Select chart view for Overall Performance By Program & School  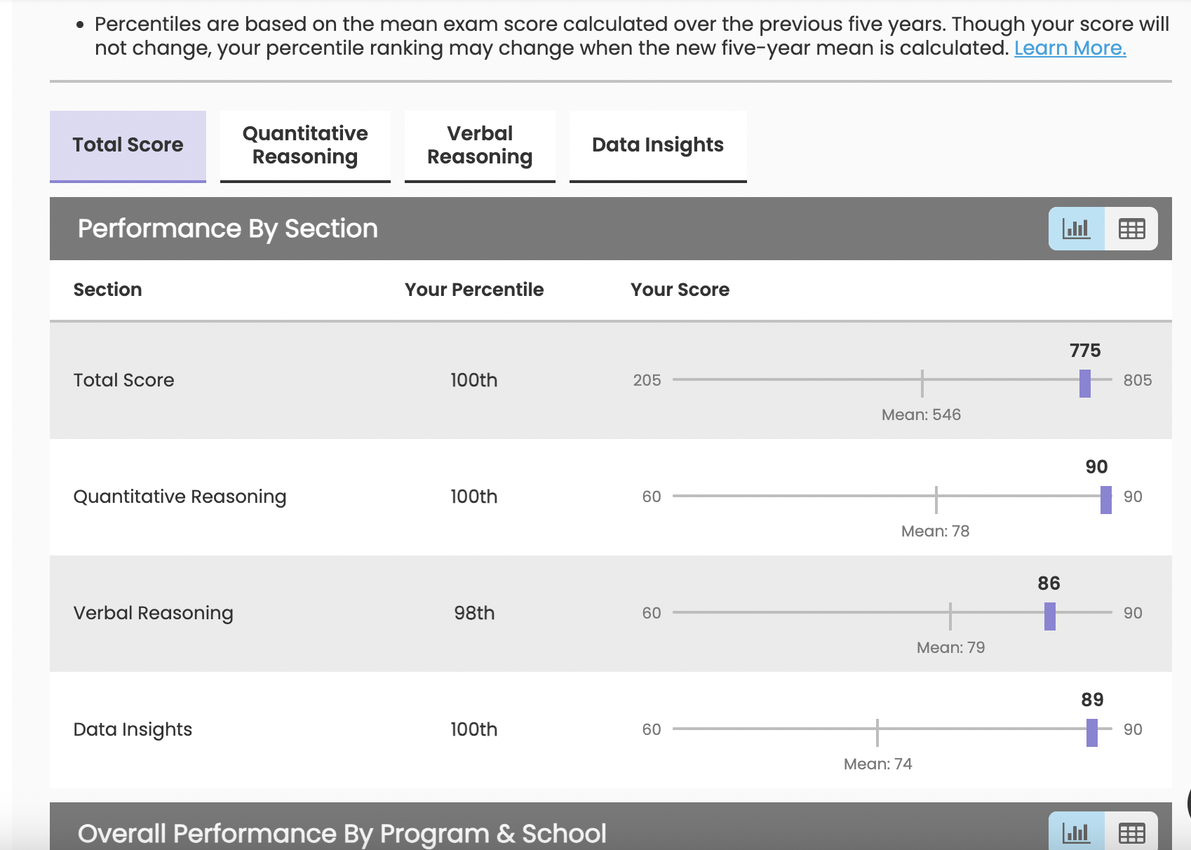(1077, 833)
